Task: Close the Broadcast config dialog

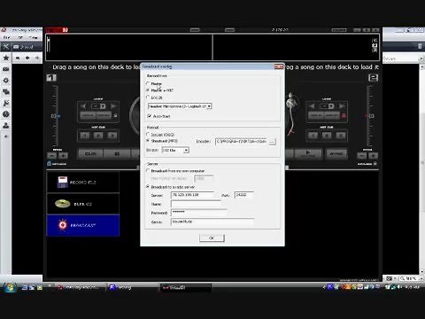Action: [279, 66]
